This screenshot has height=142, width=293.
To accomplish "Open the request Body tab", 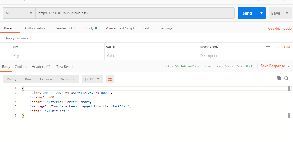I will pyautogui.click(x=91, y=28).
